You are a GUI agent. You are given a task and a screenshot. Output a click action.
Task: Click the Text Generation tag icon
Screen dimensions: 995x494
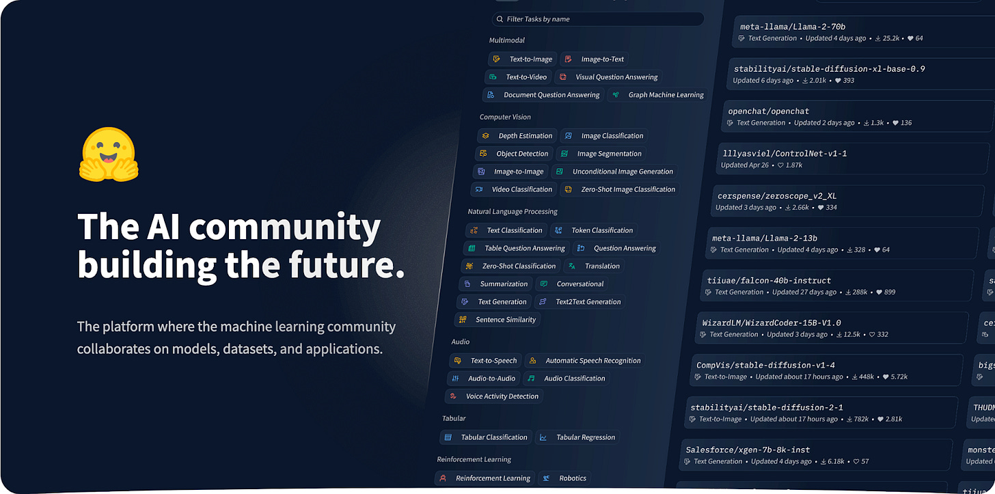tap(465, 301)
